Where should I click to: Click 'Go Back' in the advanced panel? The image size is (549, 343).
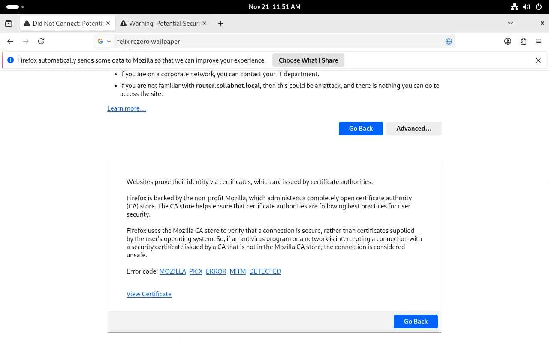(416, 322)
